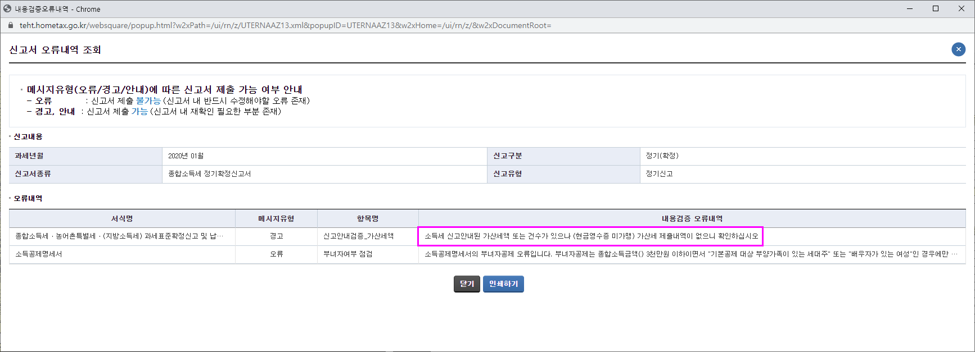Click the 서식명 column header
The height and width of the screenshot is (352, 975).
click(x=122, y=218)
